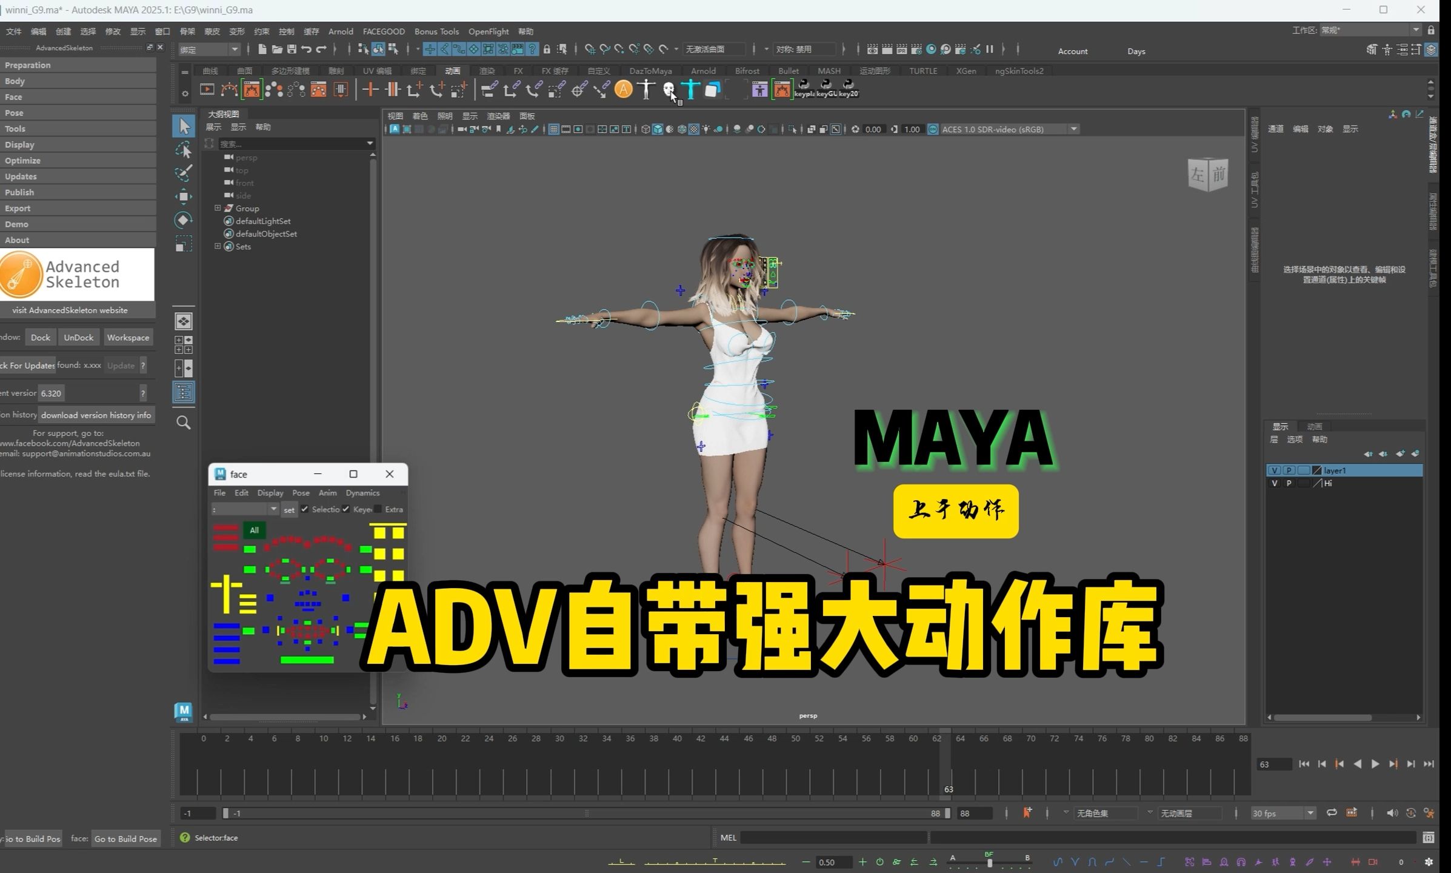Switch to single perspective pane layout

[x=184, y=321]
